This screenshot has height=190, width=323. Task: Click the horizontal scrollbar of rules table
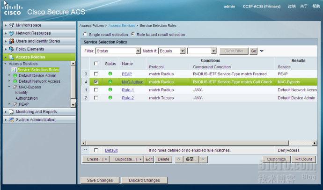[x=187, y=143]
